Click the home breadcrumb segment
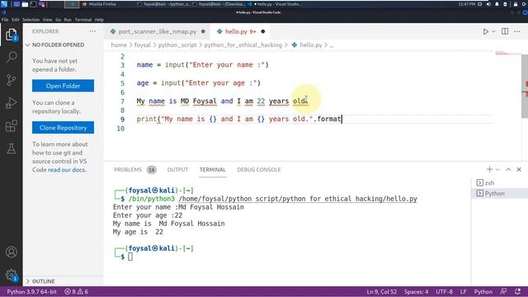Screen dimensions: 528x297 [119, 45]
